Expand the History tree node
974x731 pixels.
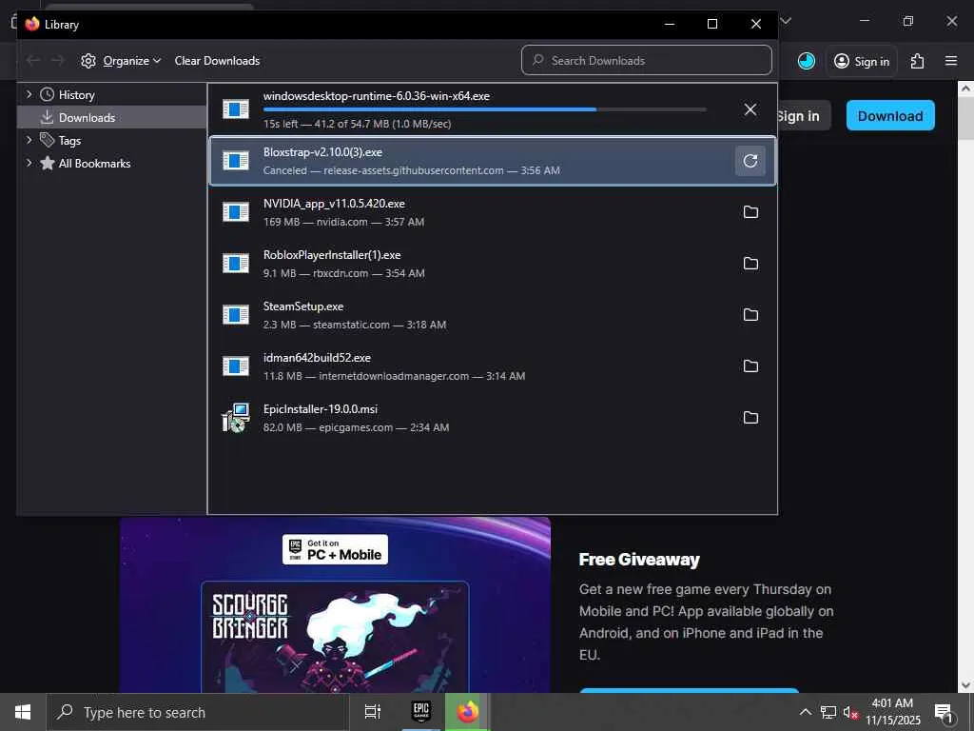tap(29, 94)
